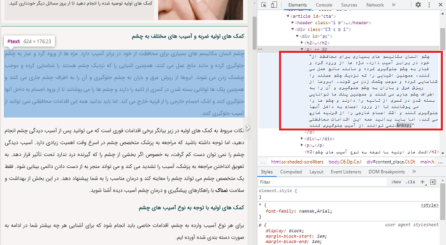The width and height of the screenshot is (446, 245).
Task: Show later breadcrumbs via right ellipsis
Action: point(440,162)
